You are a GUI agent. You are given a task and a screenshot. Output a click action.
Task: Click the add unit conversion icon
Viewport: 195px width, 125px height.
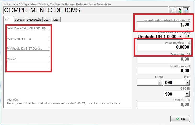click(x=187, y=36)
